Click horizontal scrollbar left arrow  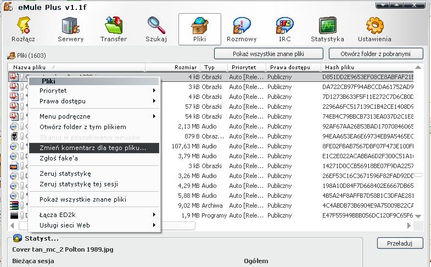pos(12,226)
